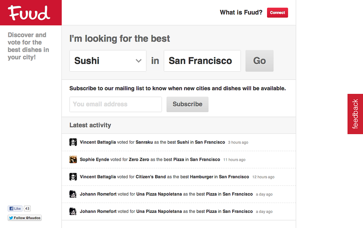Open the Sushi dish dropdown

coord(108,61)
